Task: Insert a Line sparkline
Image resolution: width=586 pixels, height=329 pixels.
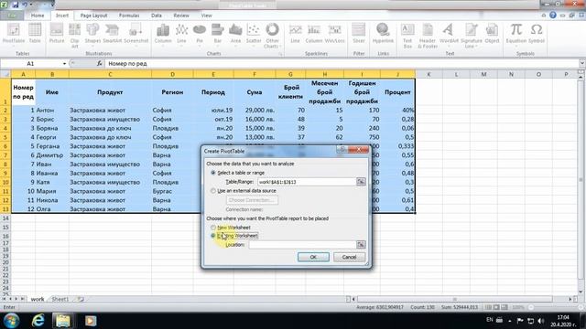Action: [295, 34]
